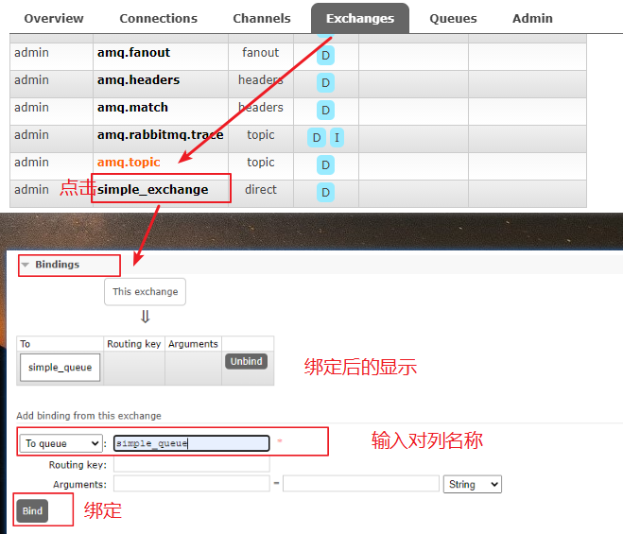Click the Routing key column header
Screen dimensions: 623x534
pos(134,344)
